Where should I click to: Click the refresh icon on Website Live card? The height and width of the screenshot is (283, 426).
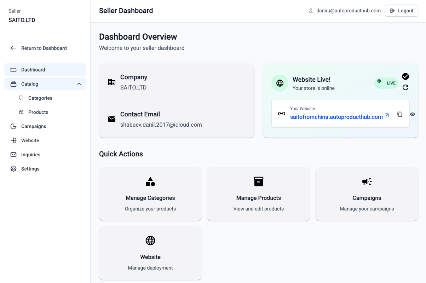[405, 87]
